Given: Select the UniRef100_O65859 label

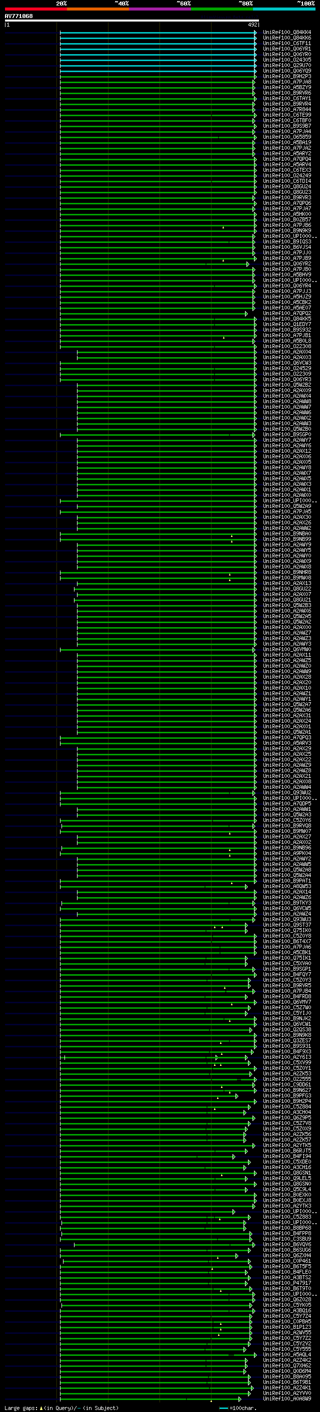Looking at the screenshot, I should [287, 137].
